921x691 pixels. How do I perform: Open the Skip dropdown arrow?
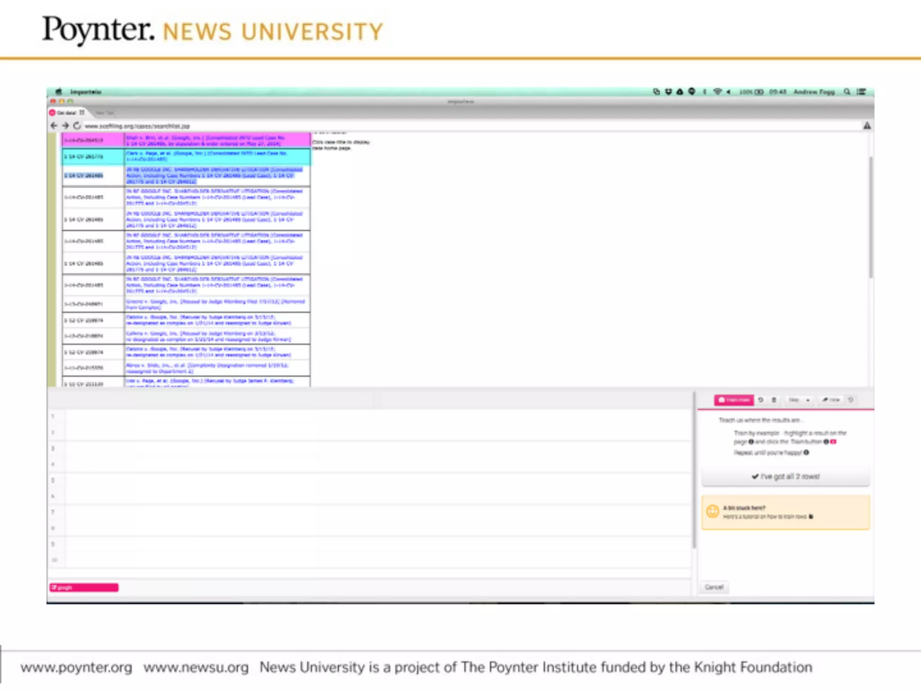[808, 400]
